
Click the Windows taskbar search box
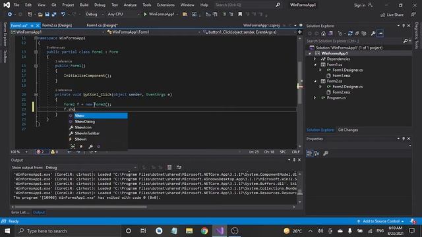click(69, 231)
